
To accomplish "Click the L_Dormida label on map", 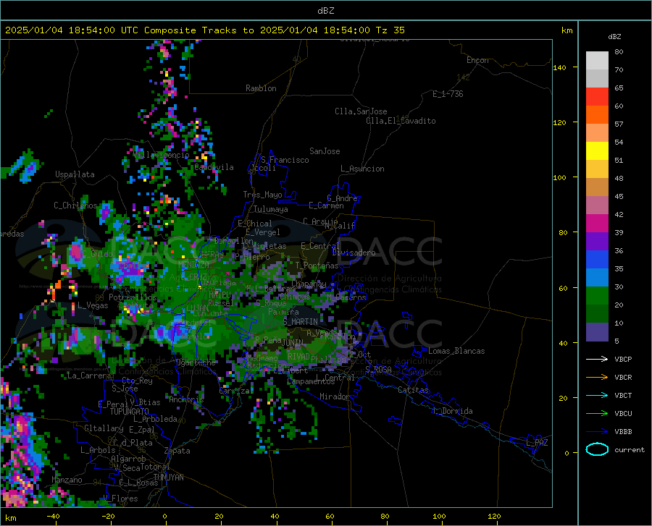I will coord(452,411).
